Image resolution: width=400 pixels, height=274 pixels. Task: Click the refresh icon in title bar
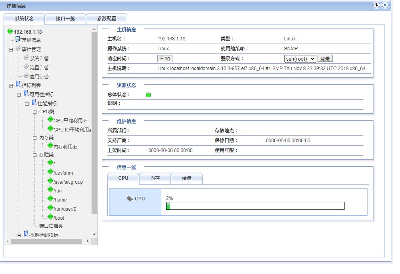click(x=377, y=5)
